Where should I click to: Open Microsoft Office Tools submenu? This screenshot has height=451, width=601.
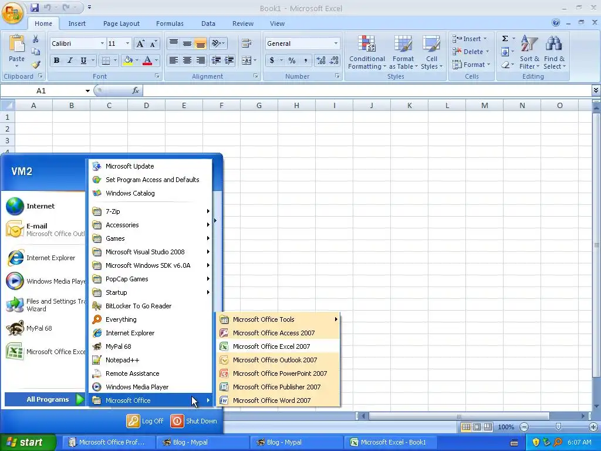(x=278, y=319)
